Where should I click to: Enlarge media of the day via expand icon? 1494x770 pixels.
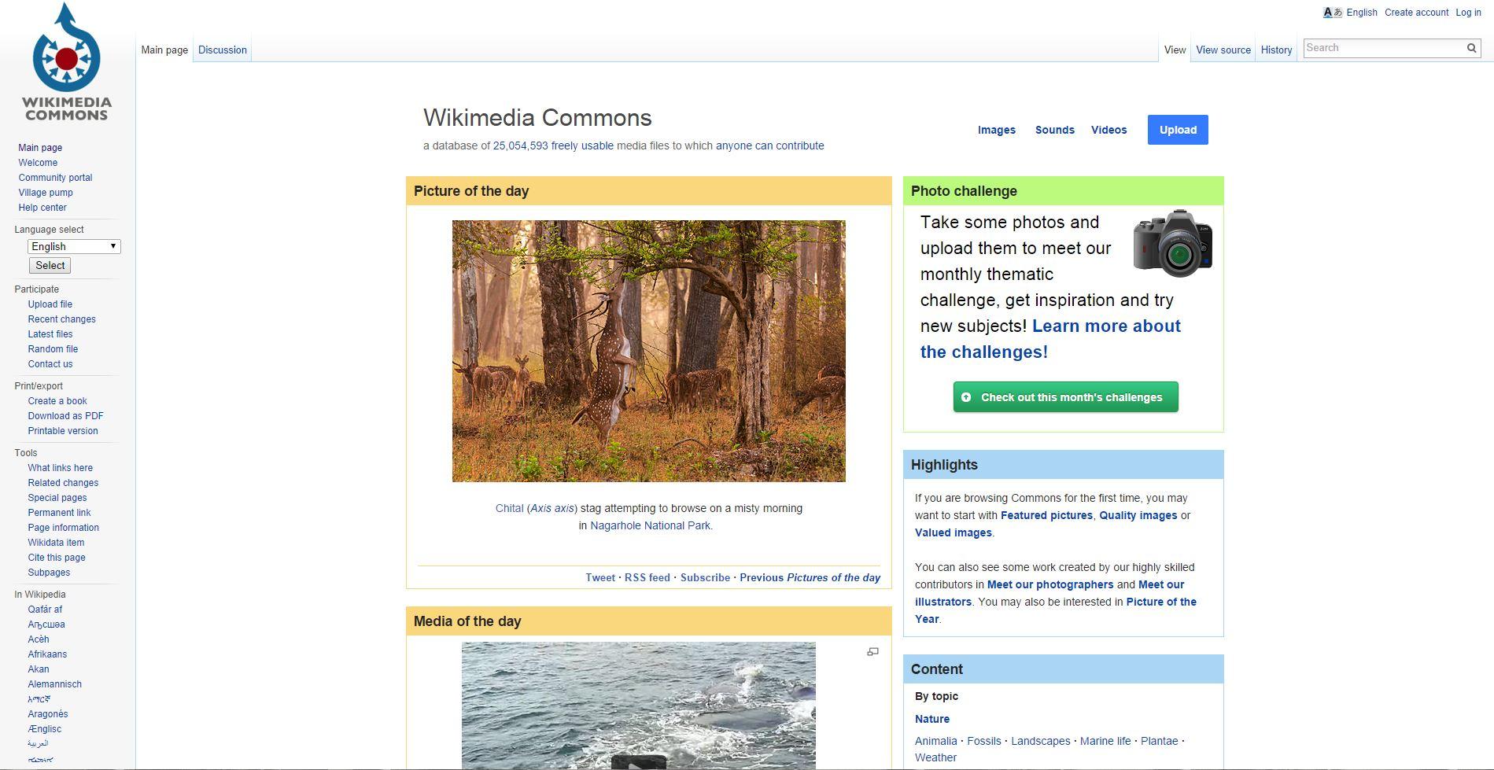(x=872, y=652)
